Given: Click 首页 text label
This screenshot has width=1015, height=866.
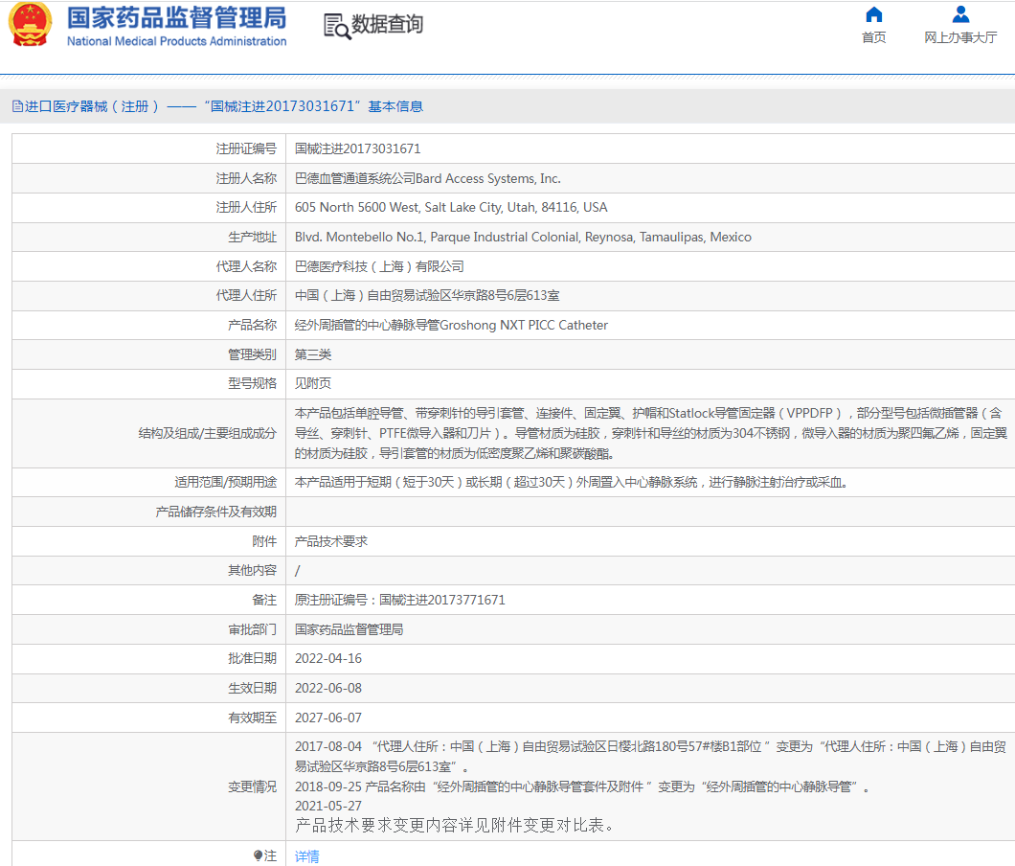Looking at the screenshot, I should 874,37.
